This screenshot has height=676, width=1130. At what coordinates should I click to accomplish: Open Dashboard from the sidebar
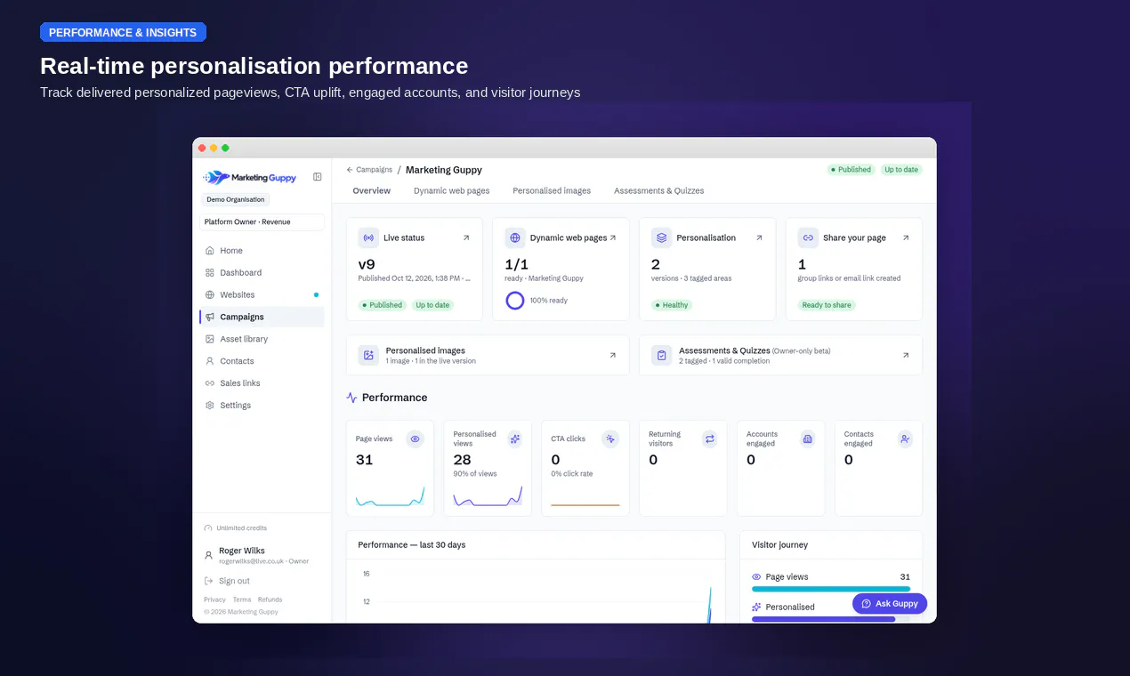tap(262, 273)
